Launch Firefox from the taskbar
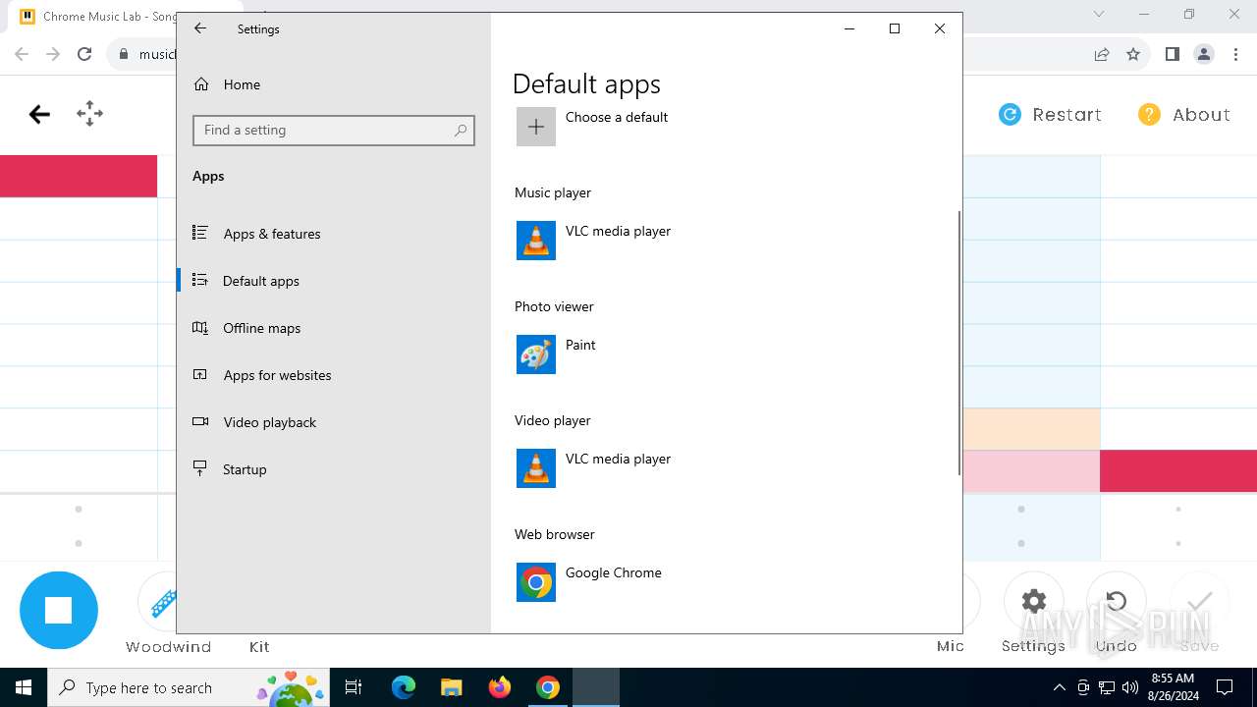The height and width of the screenshot is (707, 1257). [x=500, y=687]
